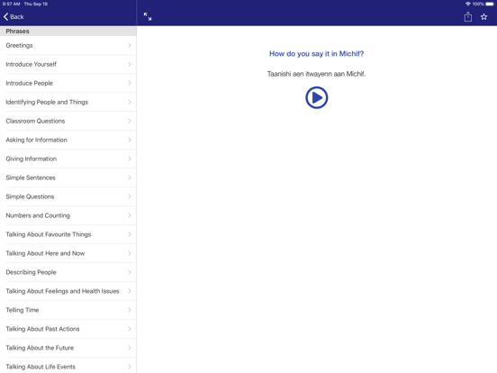Image resolution: width=497 pixels, height=373 pixels.
Task: Open the Greetings category
Action: tap(68, 45)
